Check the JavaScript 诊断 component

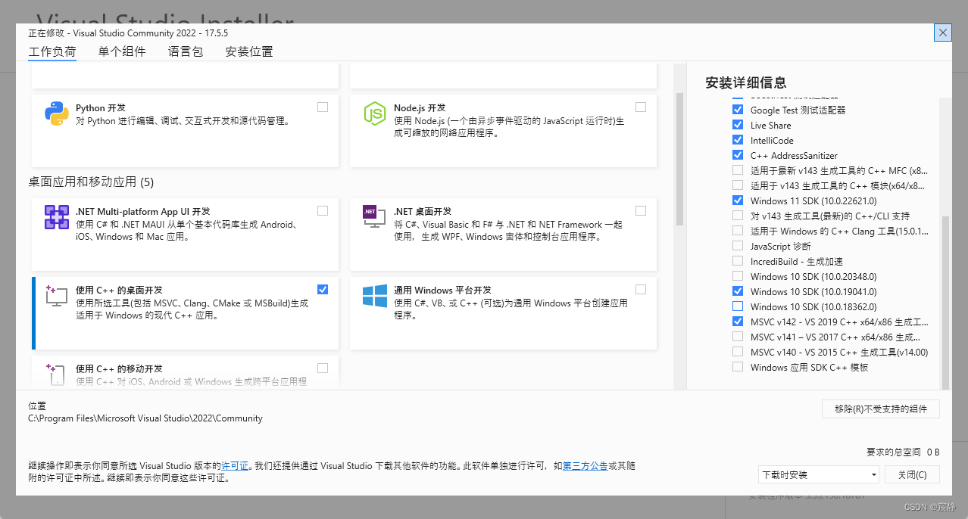click(738, 246)
